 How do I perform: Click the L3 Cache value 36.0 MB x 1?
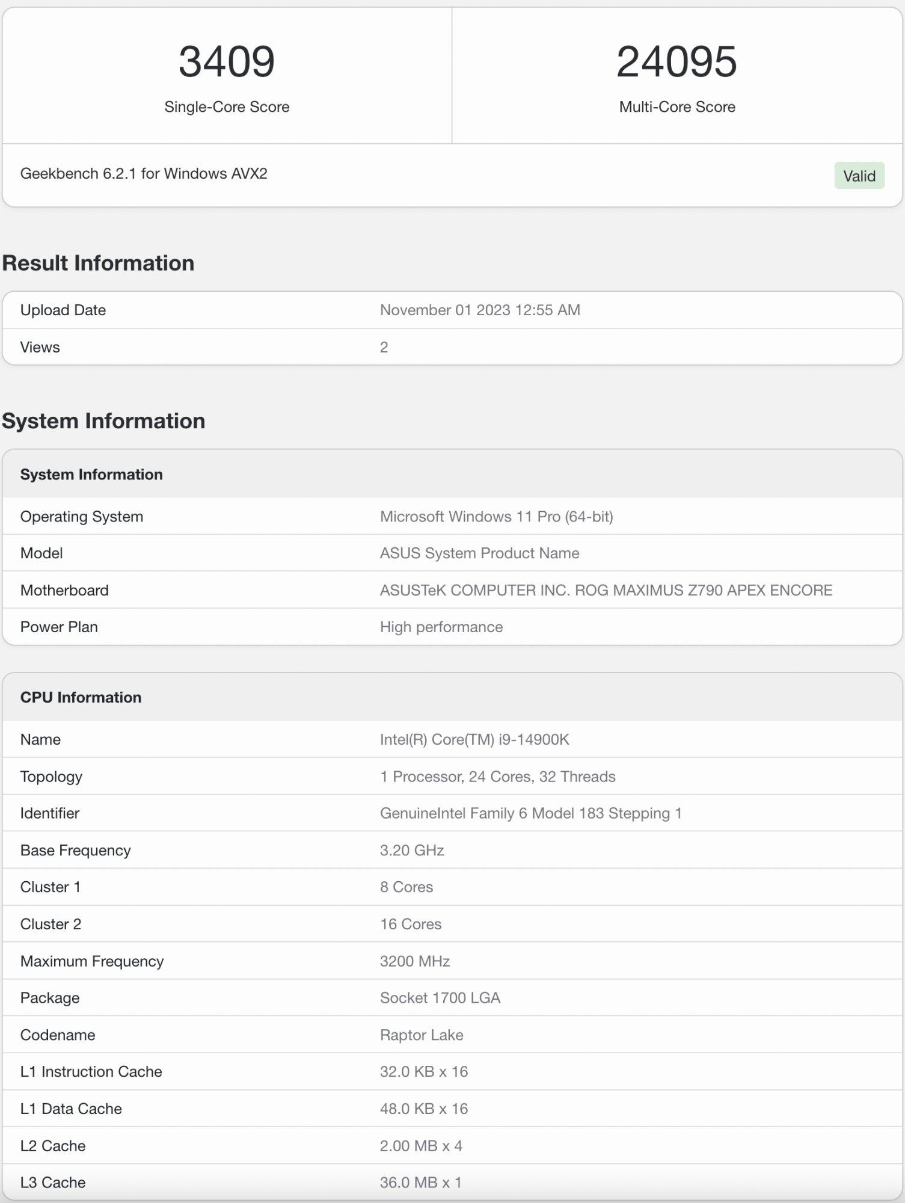420,1182
